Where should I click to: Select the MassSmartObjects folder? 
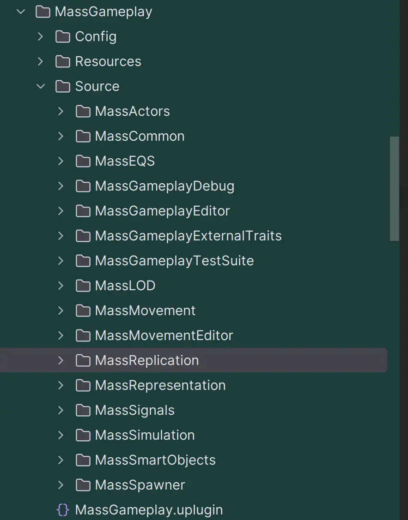tap(155, 460)
